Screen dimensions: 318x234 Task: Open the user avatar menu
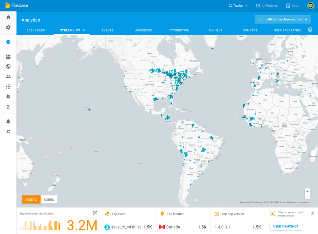[x=310, y=5]
